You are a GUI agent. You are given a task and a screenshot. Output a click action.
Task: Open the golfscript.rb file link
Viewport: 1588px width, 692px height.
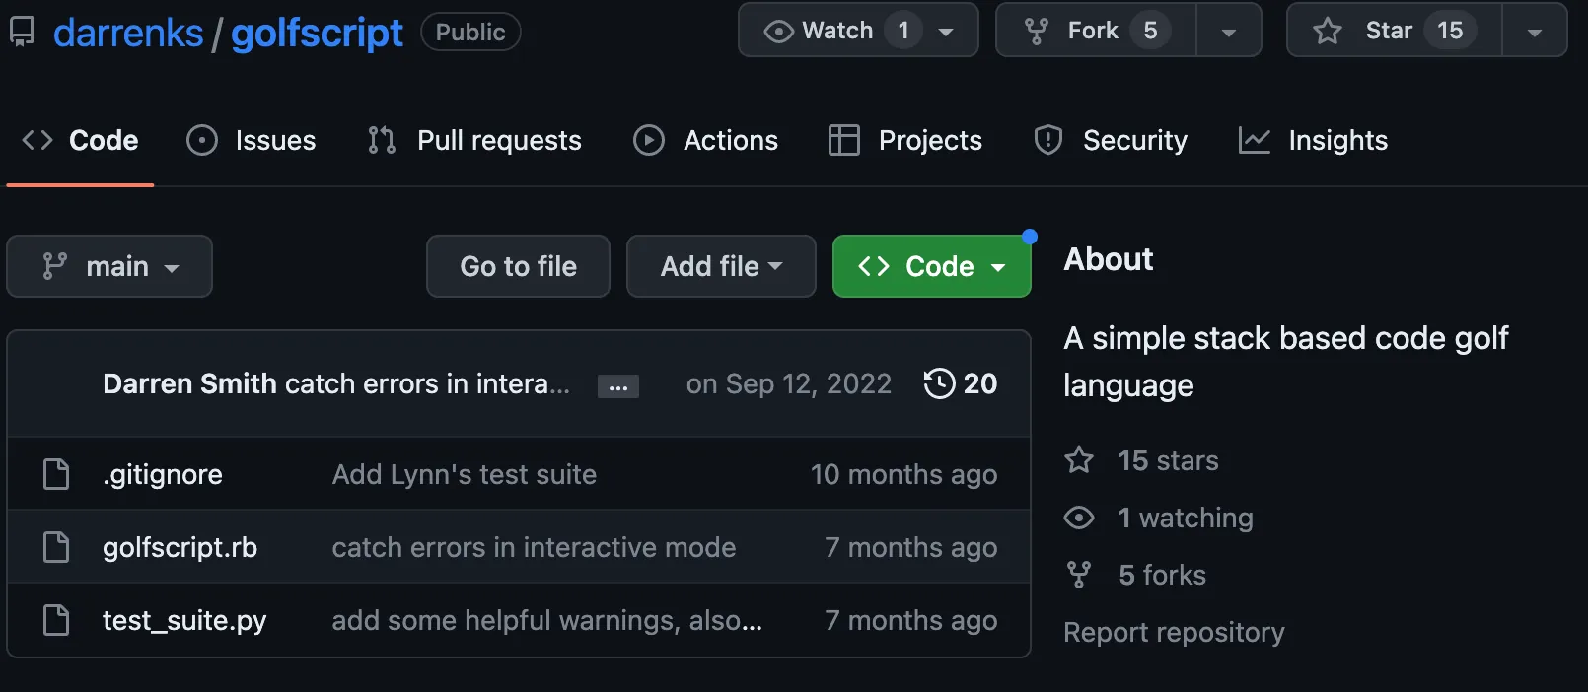180,547
